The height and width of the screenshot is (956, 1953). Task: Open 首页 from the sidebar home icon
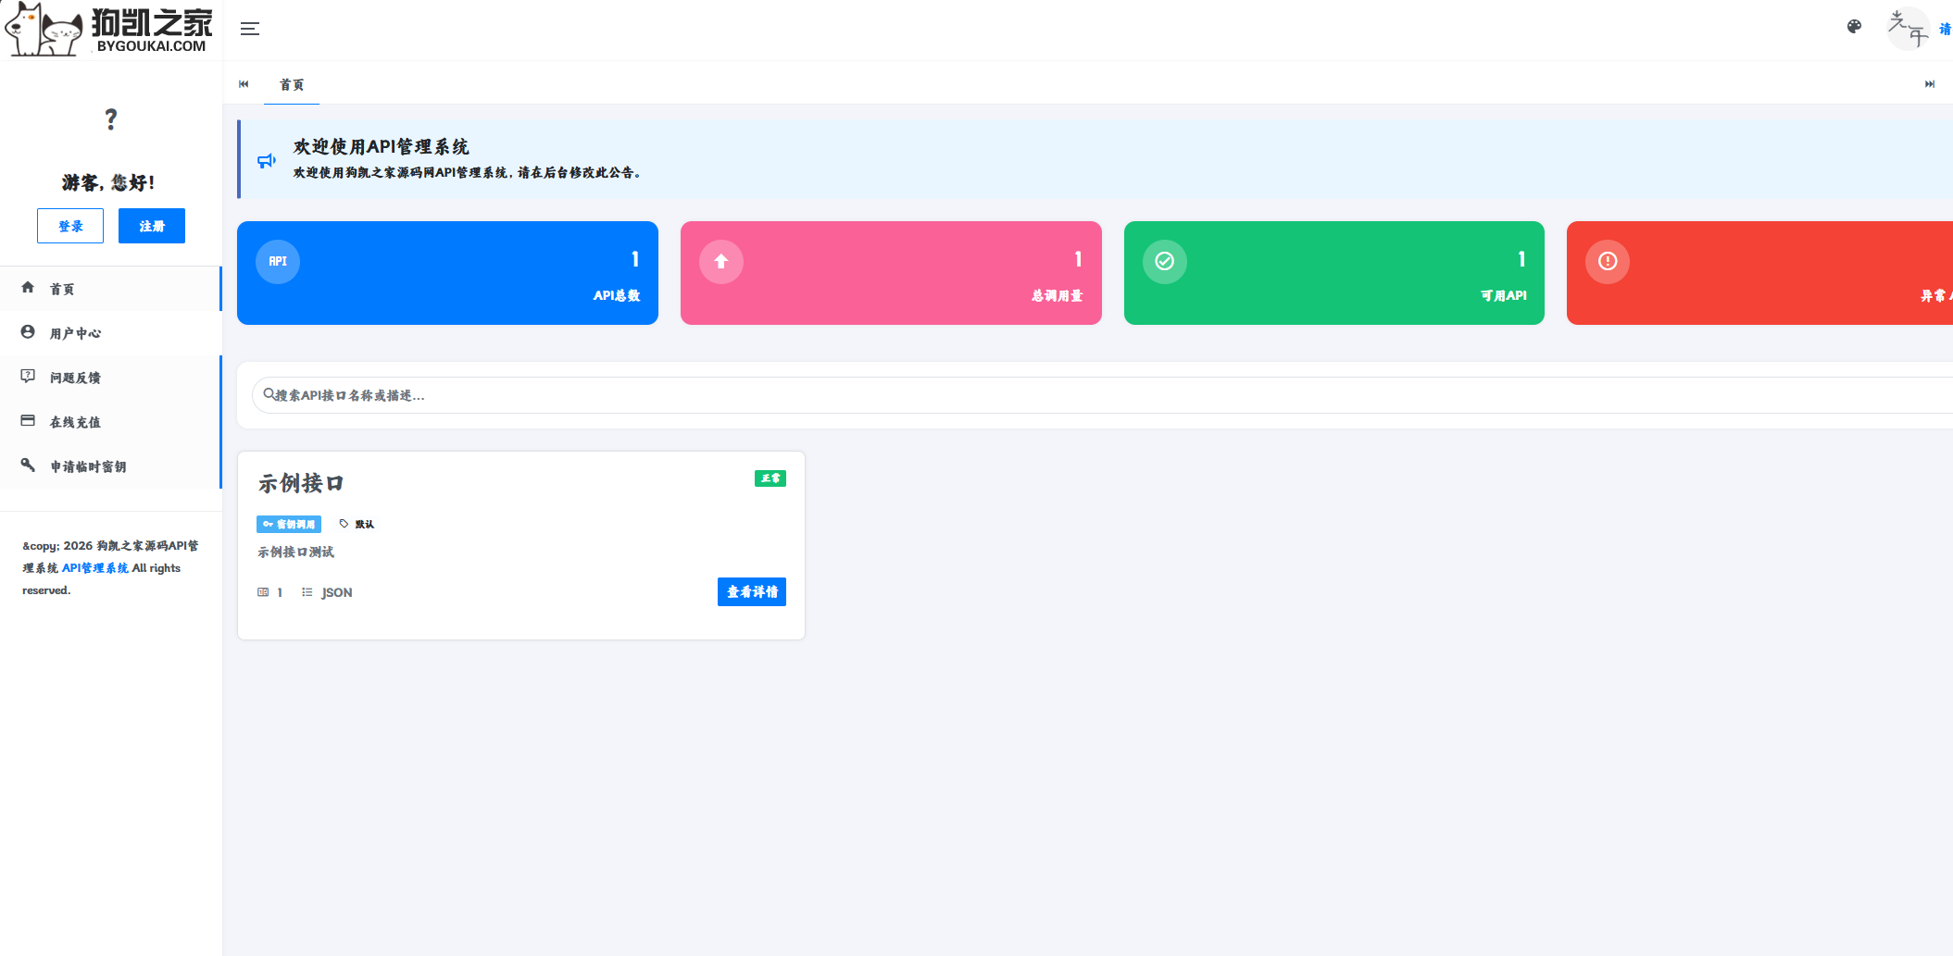point(28,288)
